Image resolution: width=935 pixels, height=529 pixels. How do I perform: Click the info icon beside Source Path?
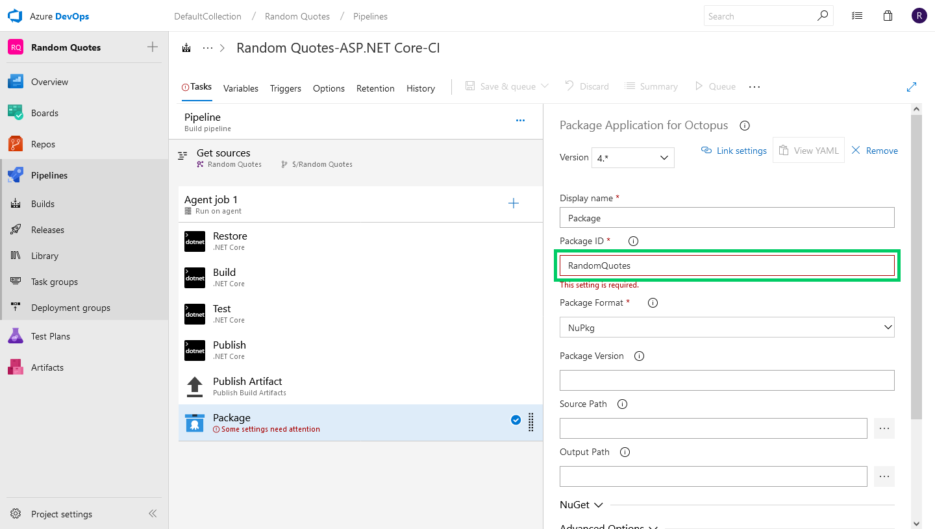pos(622,404)
